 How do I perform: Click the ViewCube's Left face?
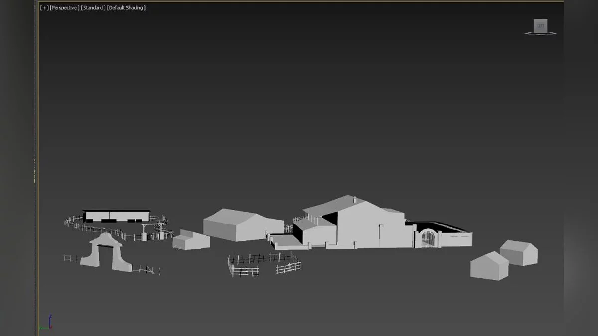(x=540, y=26)
